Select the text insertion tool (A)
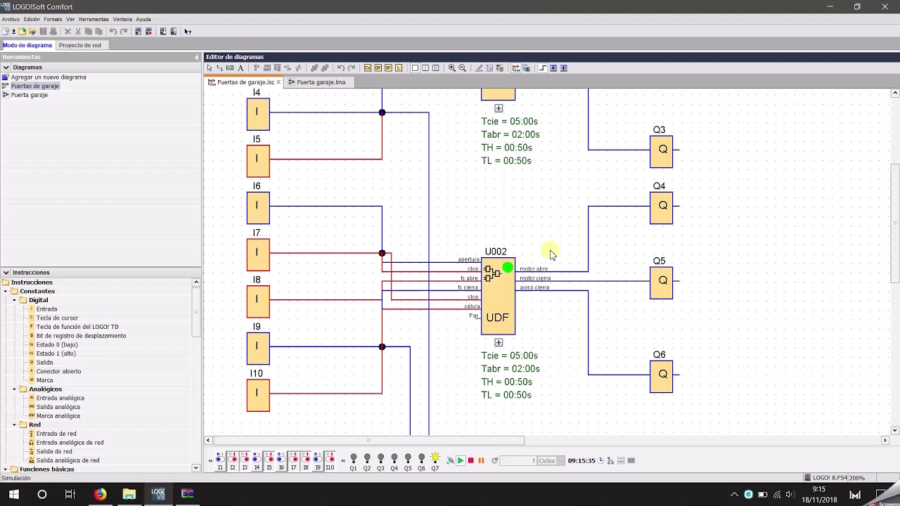900x506 pixels. click(240, 68)
